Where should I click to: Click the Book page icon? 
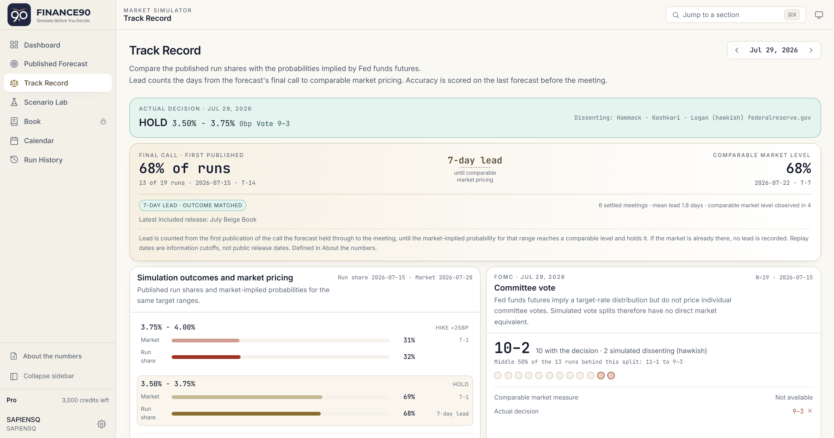14,121
